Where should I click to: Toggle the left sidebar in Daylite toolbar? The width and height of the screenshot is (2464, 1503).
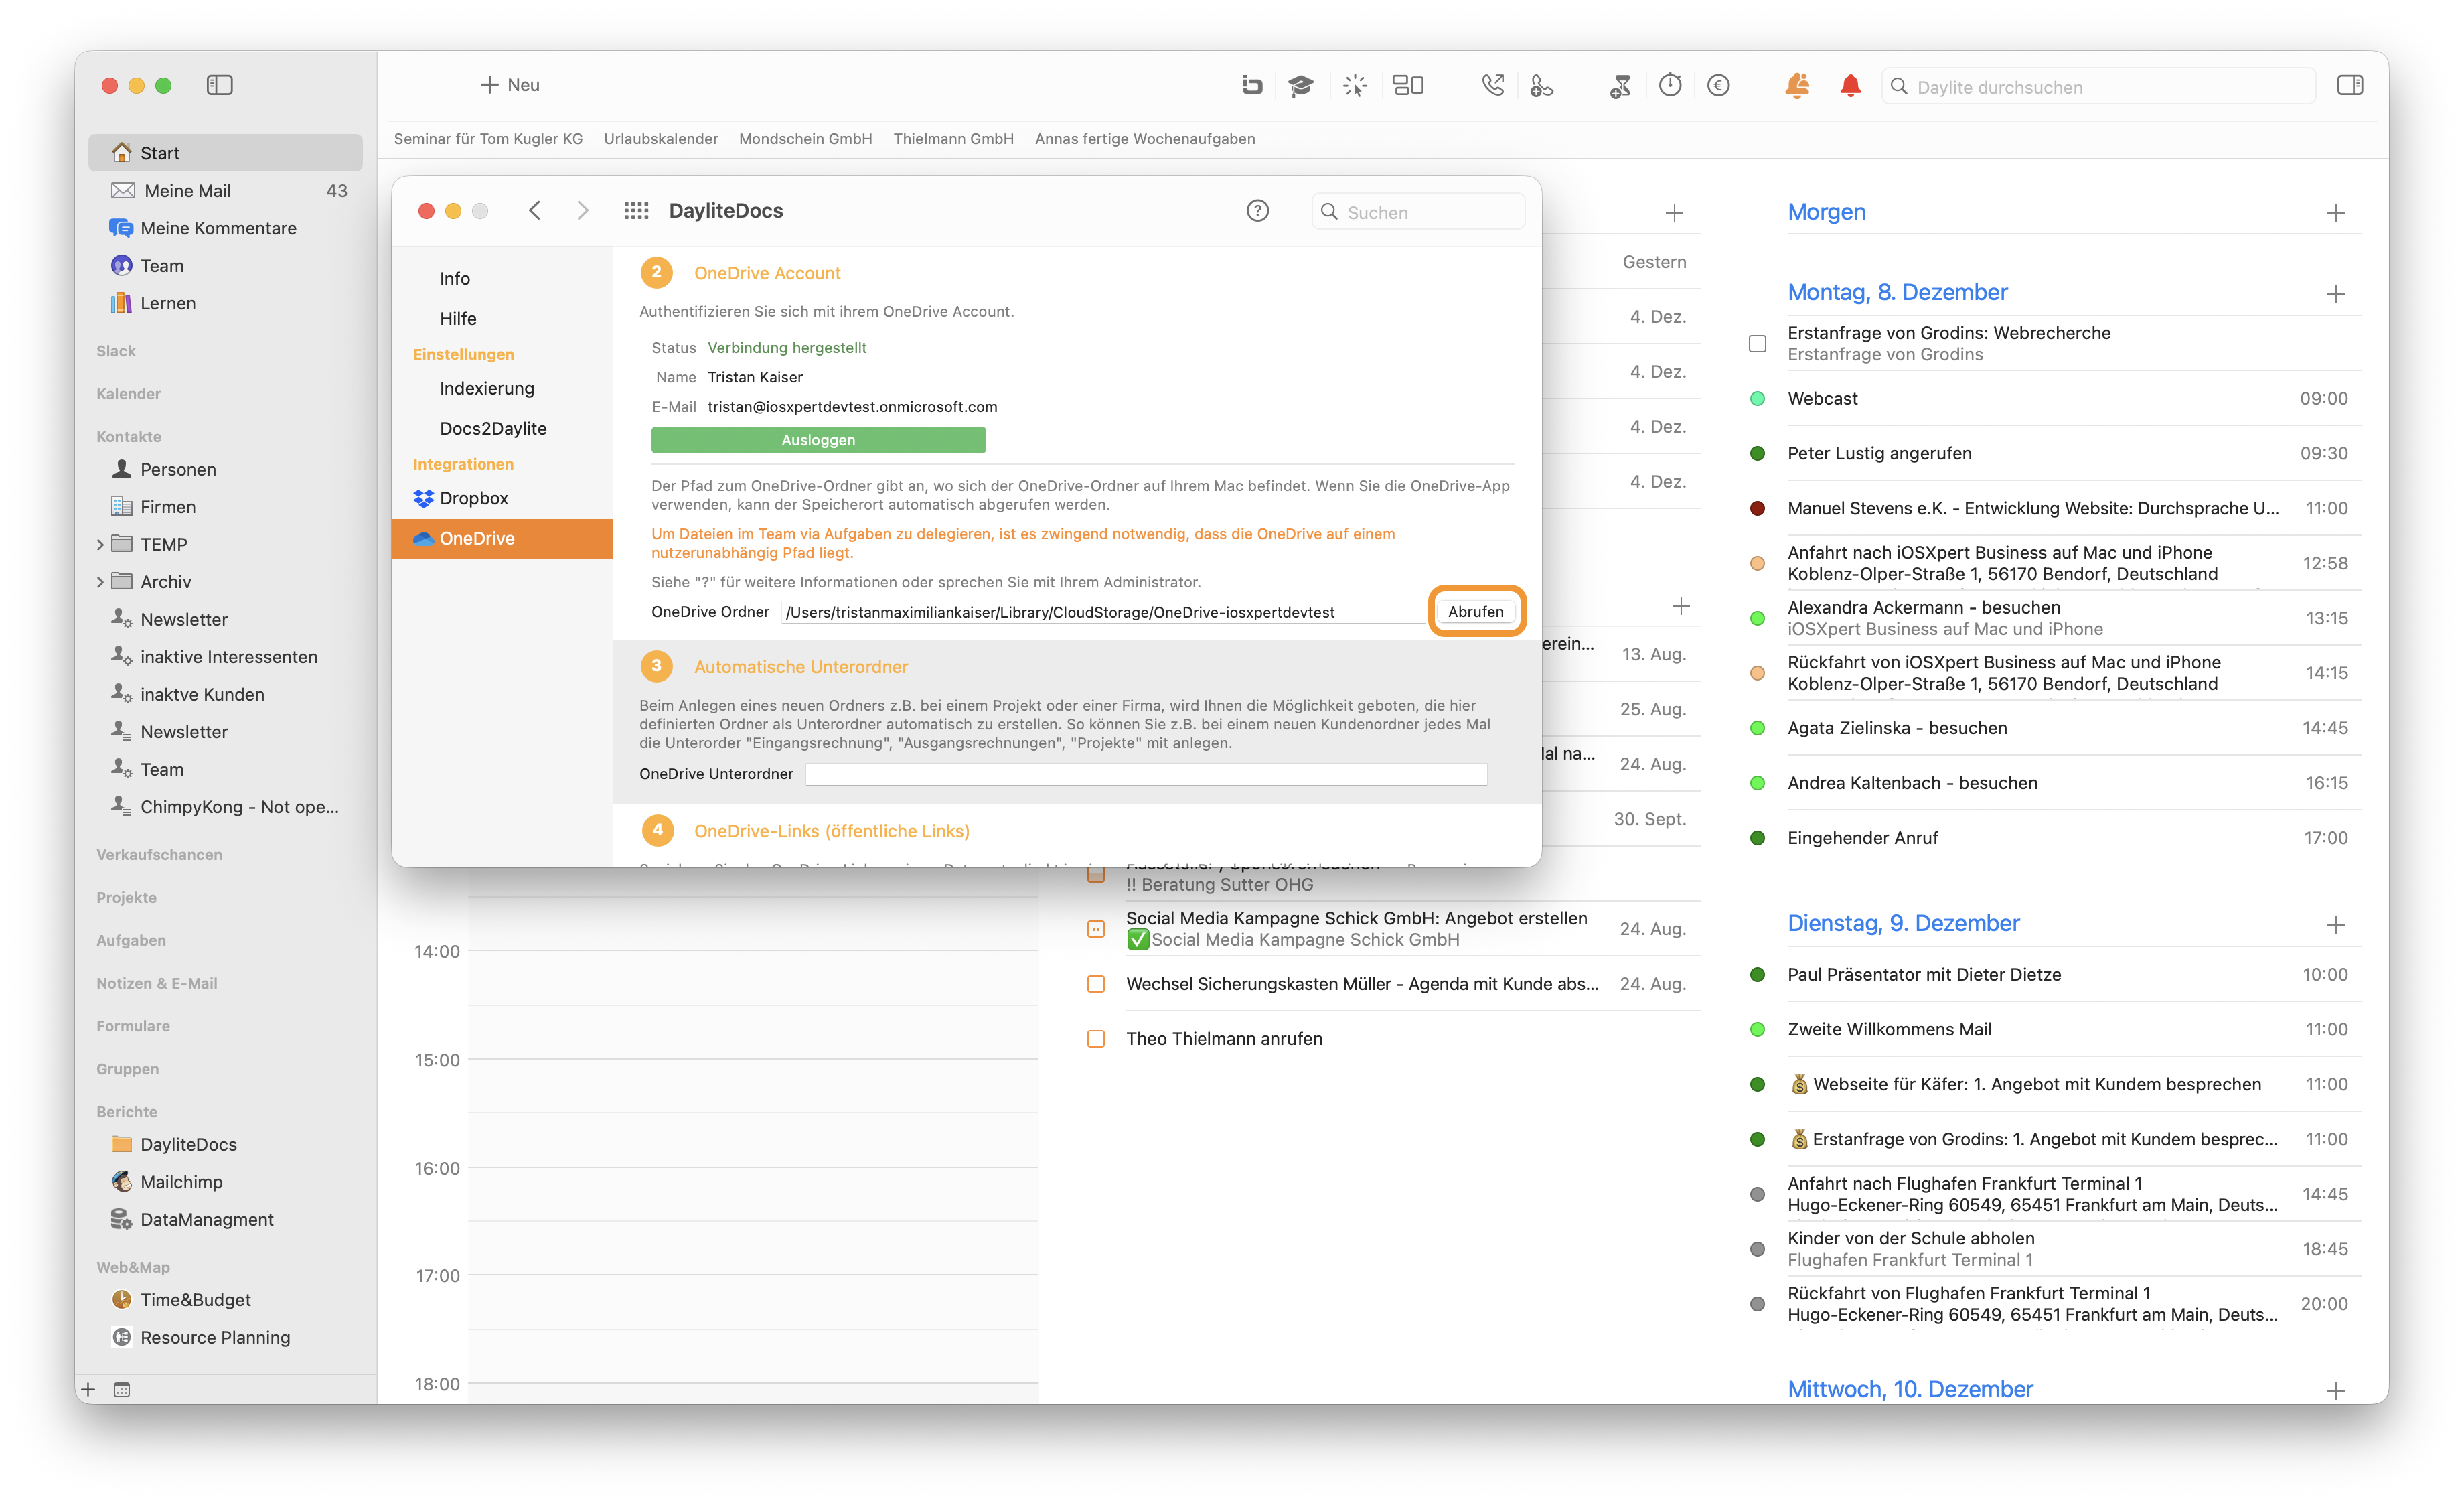point(219,85)
